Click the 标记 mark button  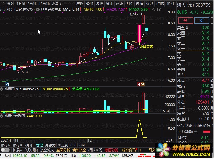(x=149, y=4)
